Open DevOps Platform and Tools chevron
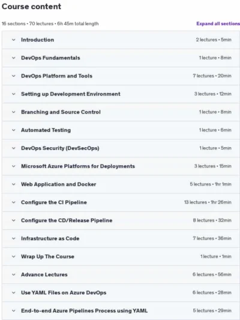The height and width of the screenshot is (320, 240). tap(14, 76)
